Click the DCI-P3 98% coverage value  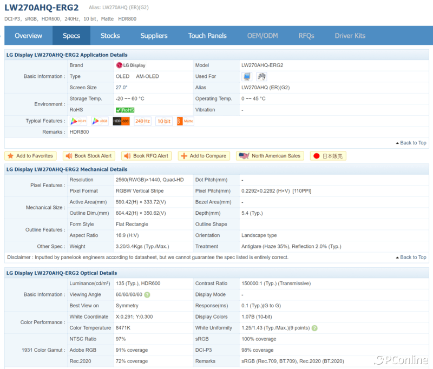coord(258,350)
